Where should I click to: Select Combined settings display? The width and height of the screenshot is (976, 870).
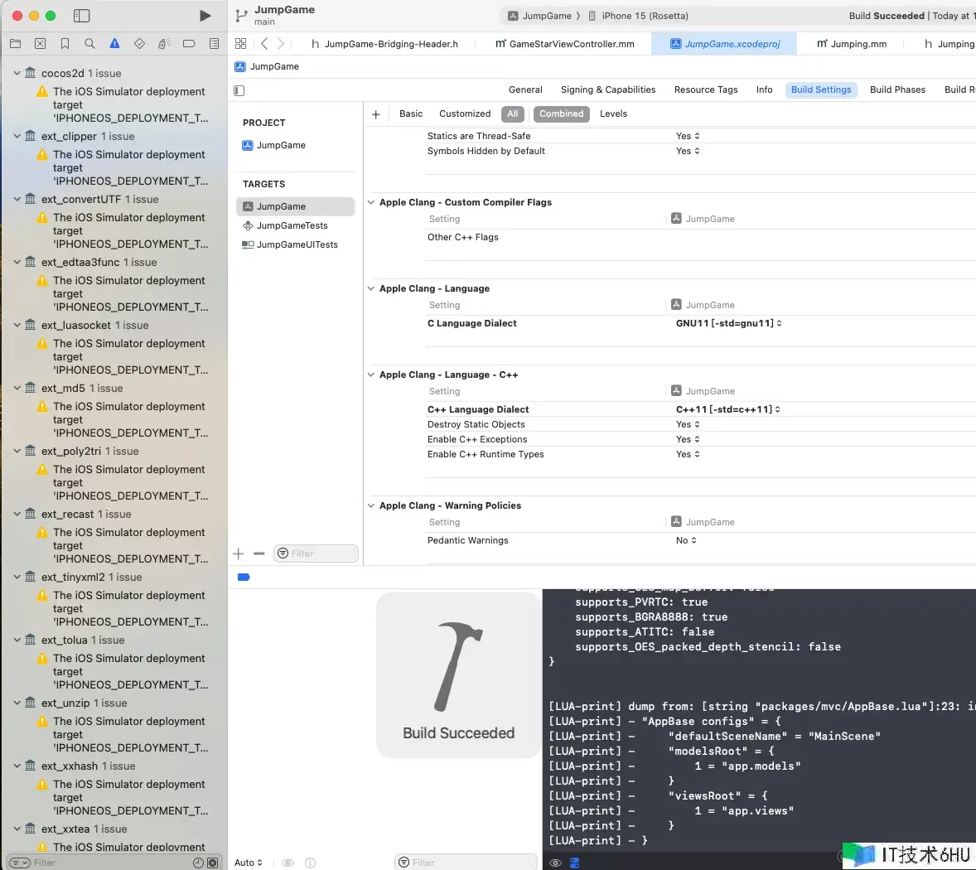562,114
